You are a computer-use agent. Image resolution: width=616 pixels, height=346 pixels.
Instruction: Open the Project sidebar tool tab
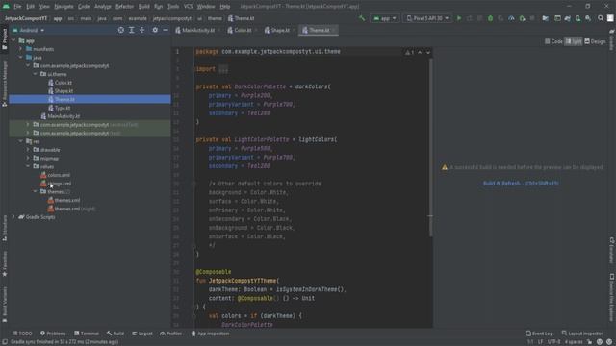pyautogui.click(x=4, y=39)
